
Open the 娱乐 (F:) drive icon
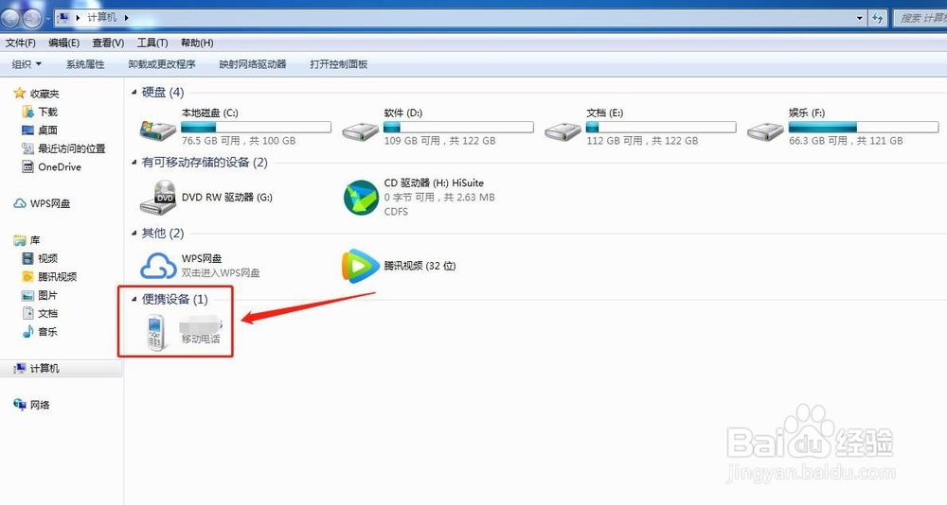click(765, 131)
